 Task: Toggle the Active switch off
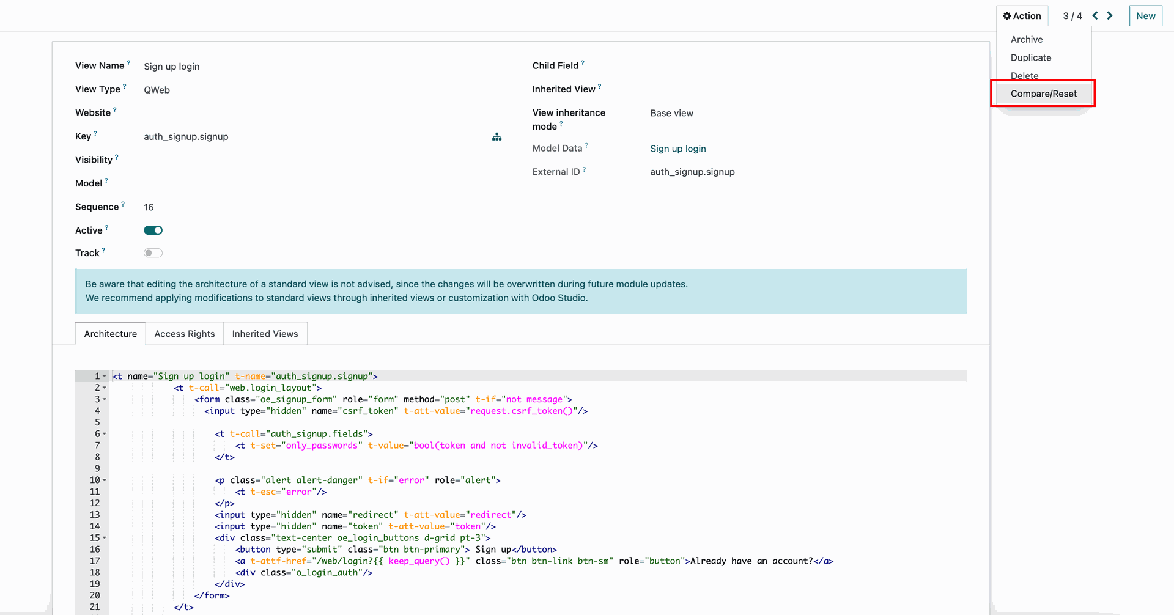[153, 230]
